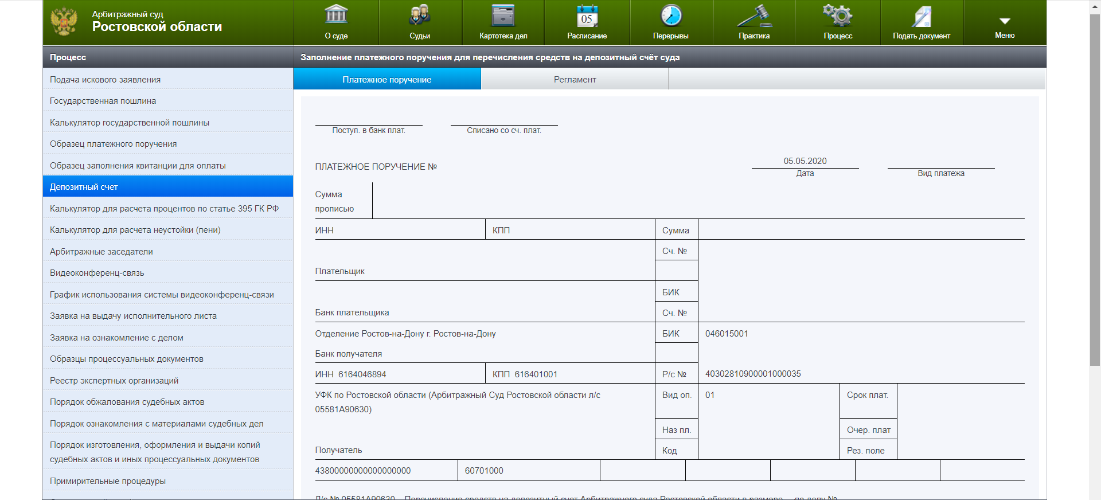Click the Russian coat of arms logo
This screenshot has width=1101, height=500.
pos(64,22)
